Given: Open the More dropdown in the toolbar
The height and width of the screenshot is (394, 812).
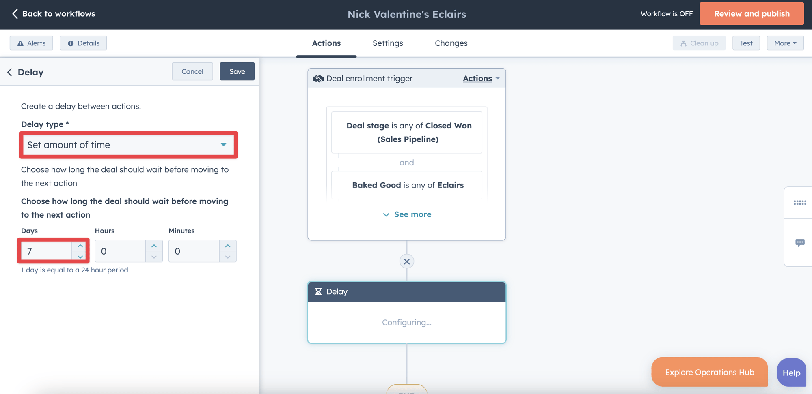Looking at the screenshot, I should [x=784, y=43].
